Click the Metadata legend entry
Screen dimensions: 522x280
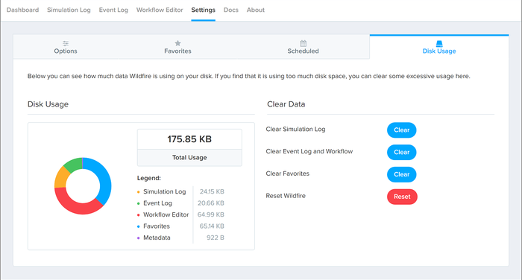pyautogui.click(x=157, y=238)
